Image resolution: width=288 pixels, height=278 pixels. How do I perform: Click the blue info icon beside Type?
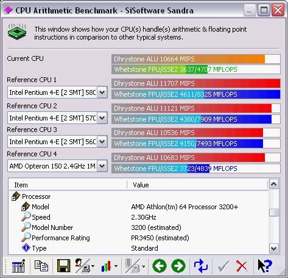26,248
